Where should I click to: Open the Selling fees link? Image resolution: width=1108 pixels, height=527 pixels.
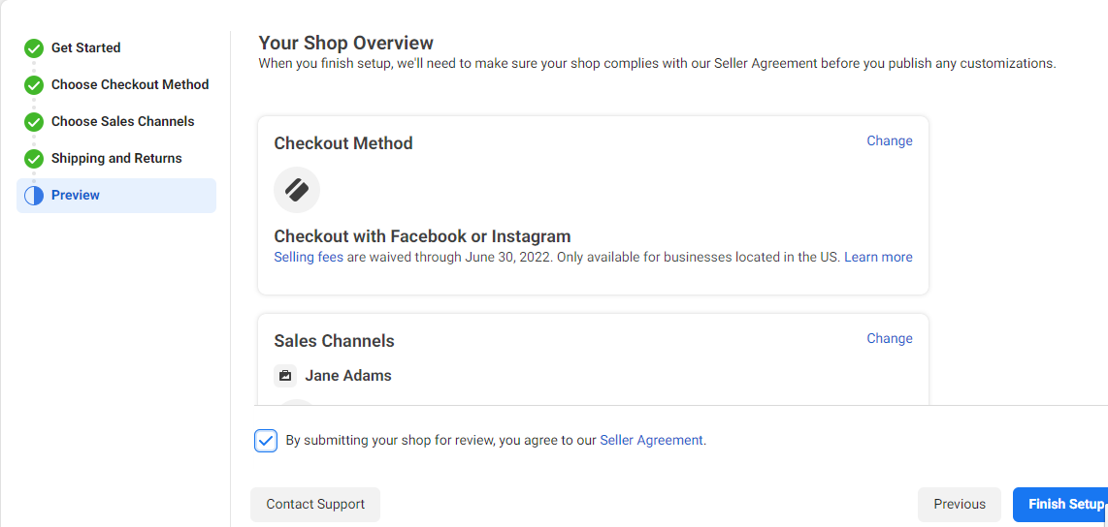[309, 257]
